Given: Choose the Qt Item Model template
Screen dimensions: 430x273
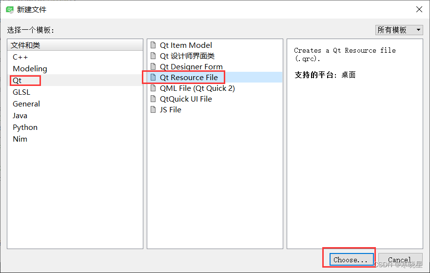Looking at the screenshot, I should 215,45.
